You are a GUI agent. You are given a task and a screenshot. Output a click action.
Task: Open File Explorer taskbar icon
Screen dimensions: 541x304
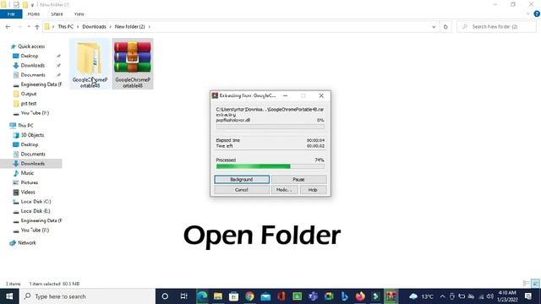218,296
